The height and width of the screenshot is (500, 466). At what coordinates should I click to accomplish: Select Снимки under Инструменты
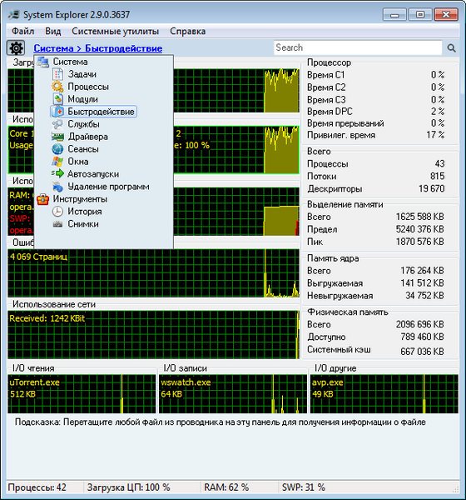83,224
